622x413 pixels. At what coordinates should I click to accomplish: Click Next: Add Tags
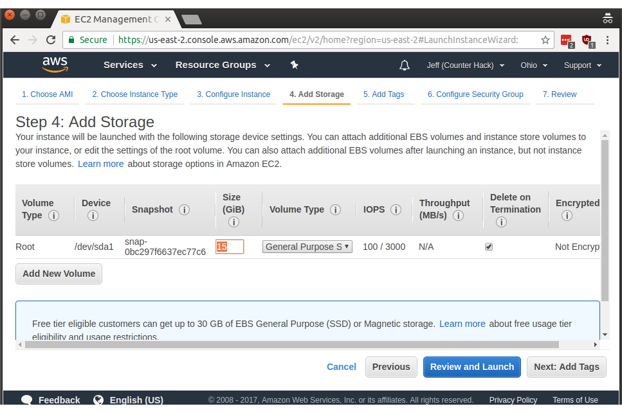567,367
